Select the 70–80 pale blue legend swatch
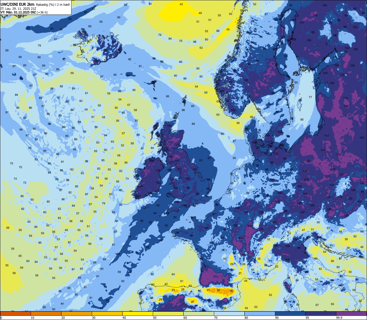The image size is (367, 320). 229,313
